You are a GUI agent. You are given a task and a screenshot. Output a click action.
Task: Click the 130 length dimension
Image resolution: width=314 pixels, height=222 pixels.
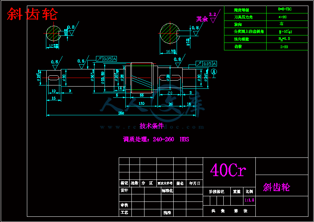click(x=142, y=103)
